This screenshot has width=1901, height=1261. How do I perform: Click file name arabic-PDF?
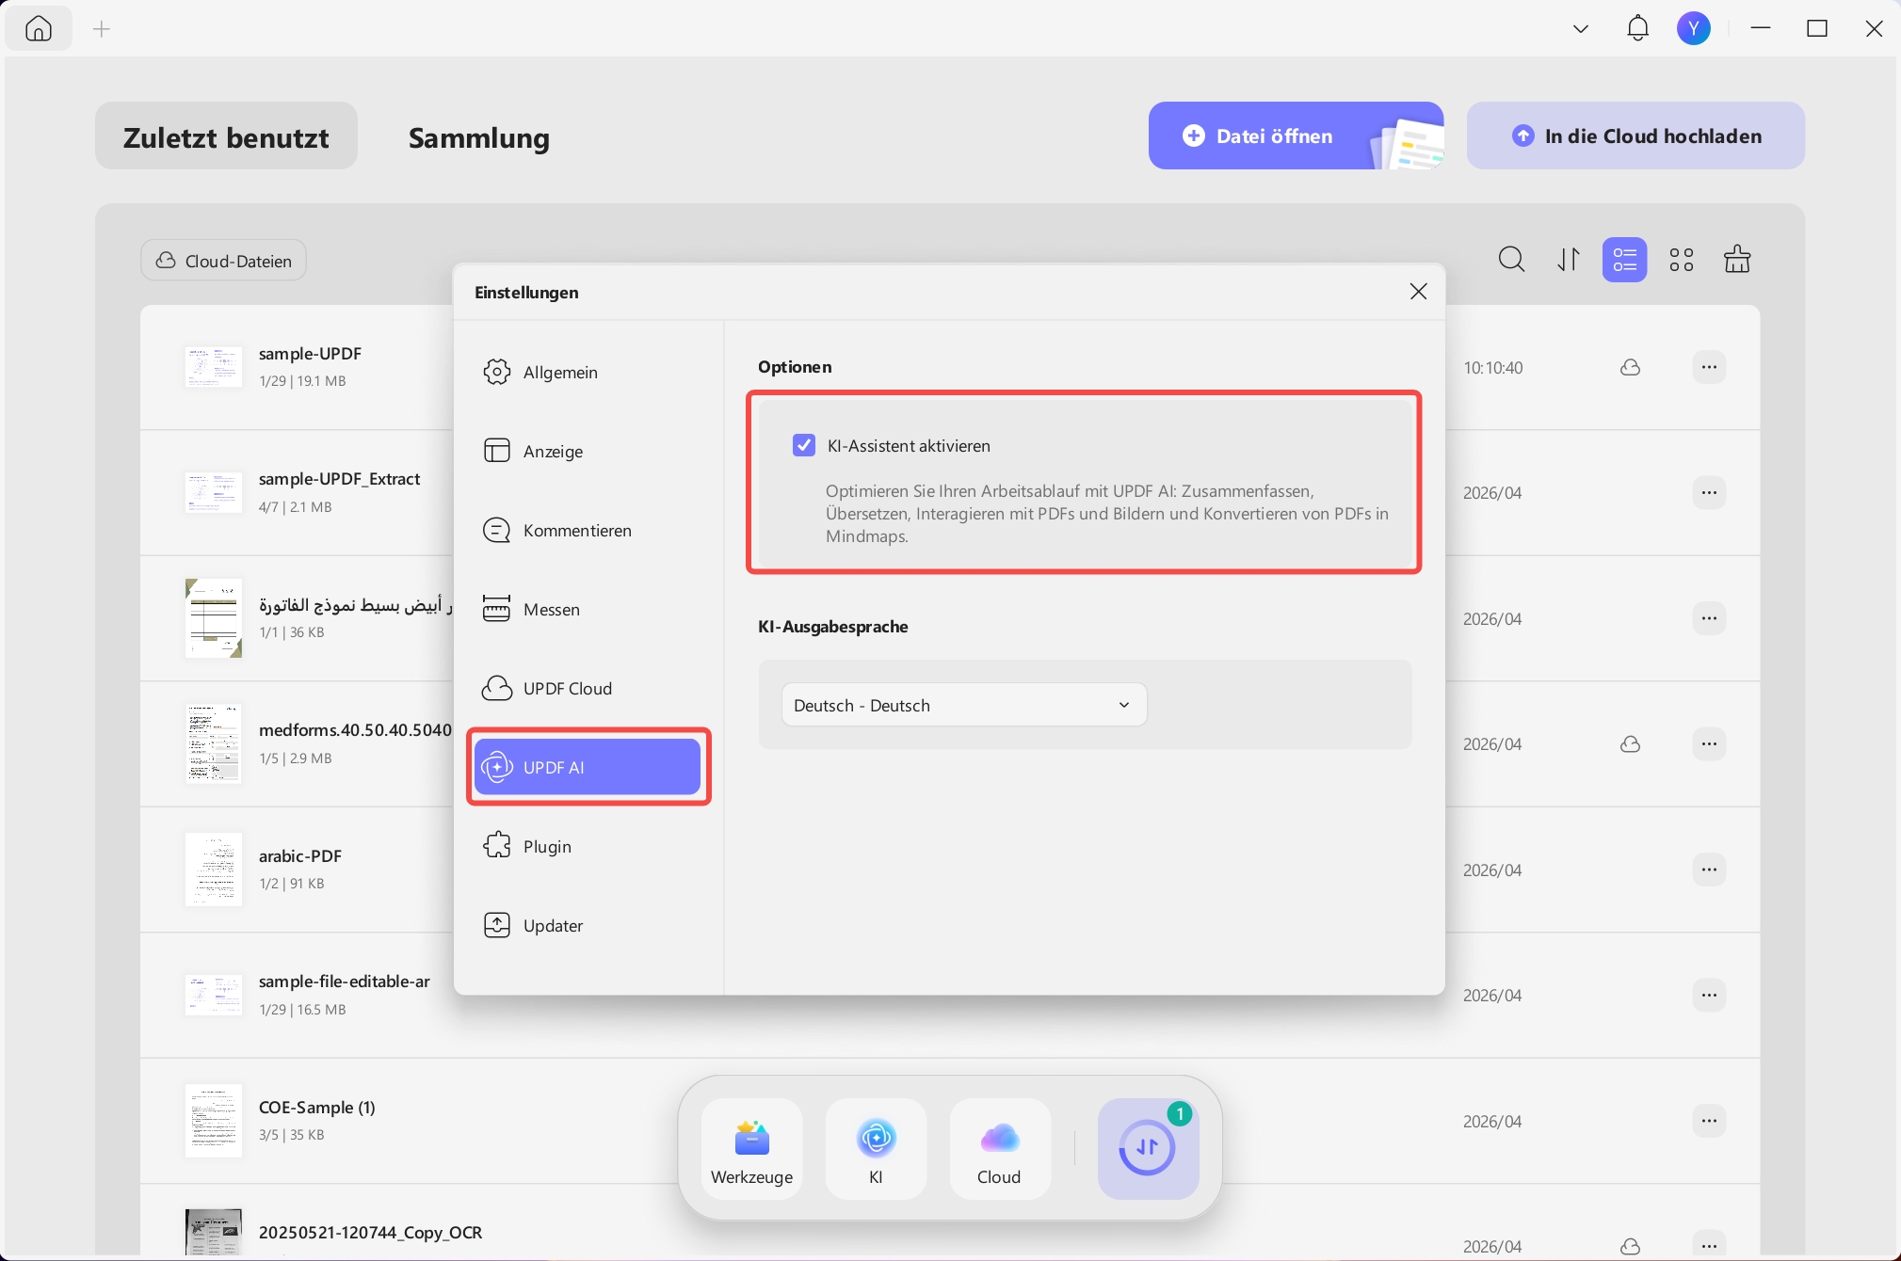pos(300,856)
